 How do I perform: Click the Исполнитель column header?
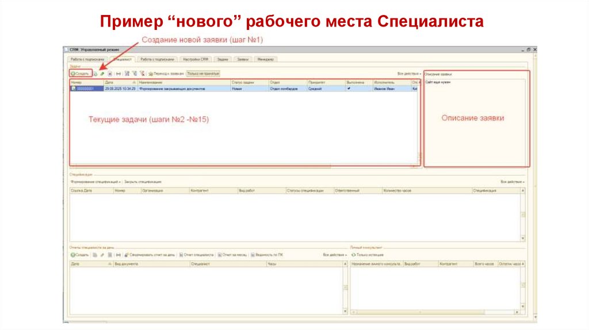pyautogui.click(x=392, y=82)
